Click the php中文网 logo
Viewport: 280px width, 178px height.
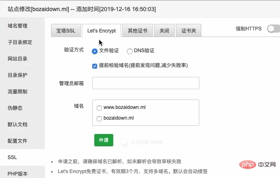tap(257, 164)
